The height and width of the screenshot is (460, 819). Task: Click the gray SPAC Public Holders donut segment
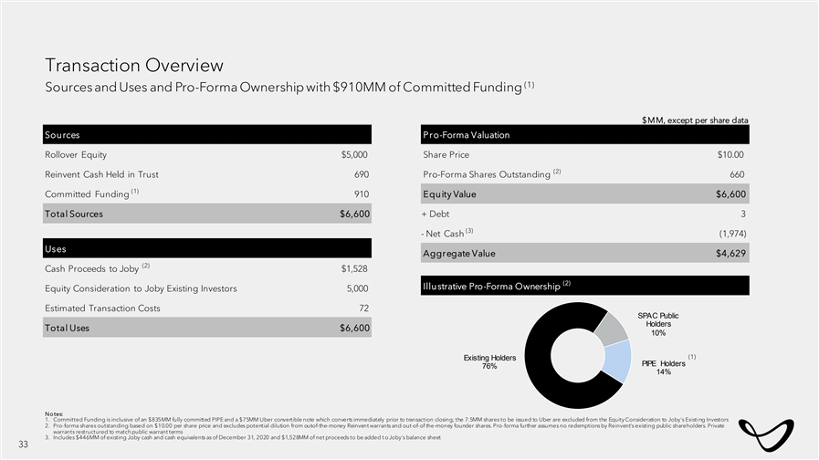point(610,327)
